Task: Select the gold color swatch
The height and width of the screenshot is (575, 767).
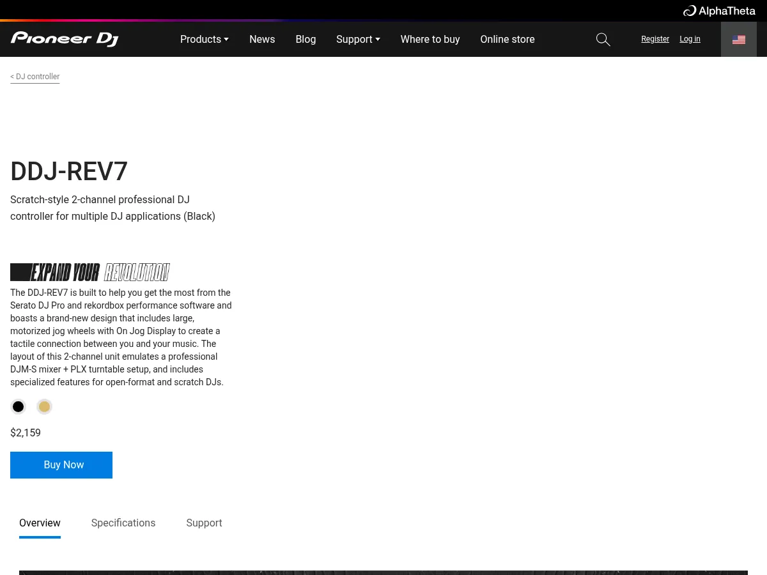Action: coord(44,407)
